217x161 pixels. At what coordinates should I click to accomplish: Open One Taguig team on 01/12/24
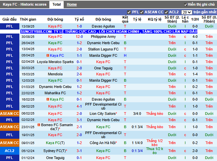click(x=55, y=158)
